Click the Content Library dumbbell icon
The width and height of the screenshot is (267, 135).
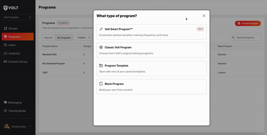point(5,62)
